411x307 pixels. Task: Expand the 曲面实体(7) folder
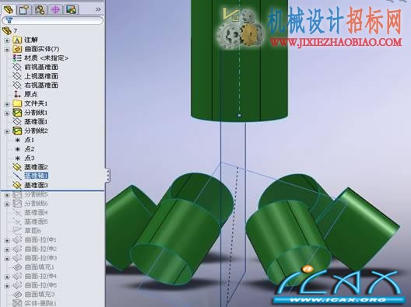click(7, 49)
